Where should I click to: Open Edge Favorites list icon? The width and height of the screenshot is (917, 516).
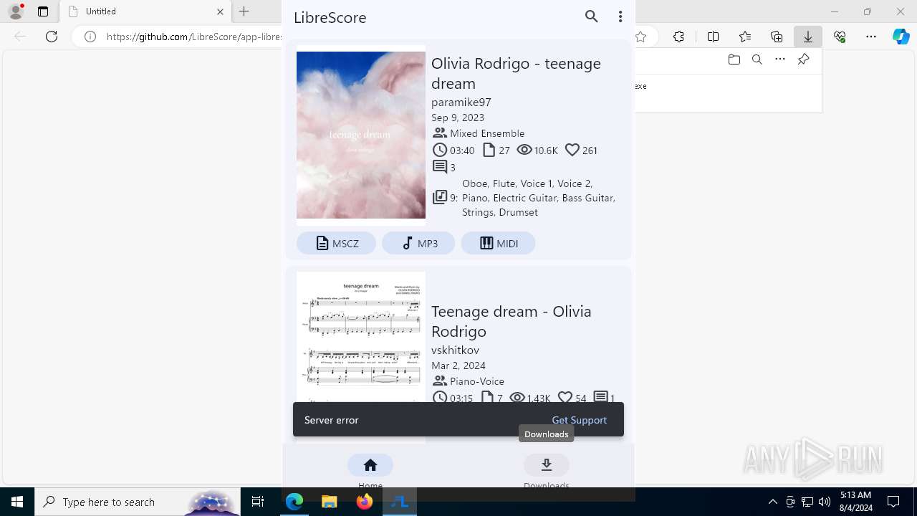(x=745, y=37)
